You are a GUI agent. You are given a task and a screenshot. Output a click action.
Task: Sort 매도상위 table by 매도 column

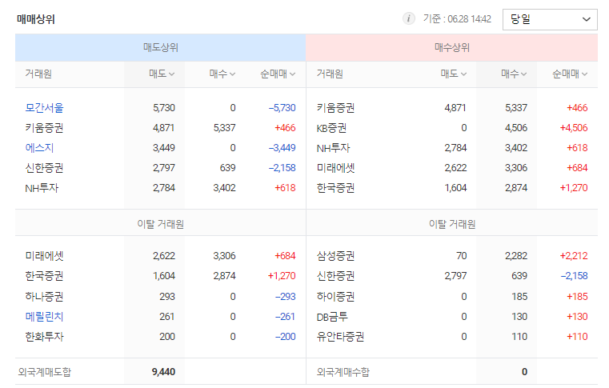coord(162,74)
